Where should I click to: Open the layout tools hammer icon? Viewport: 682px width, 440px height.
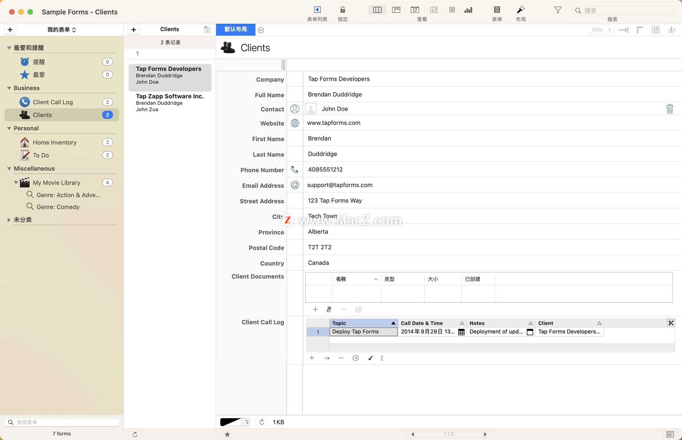point(521,10)
